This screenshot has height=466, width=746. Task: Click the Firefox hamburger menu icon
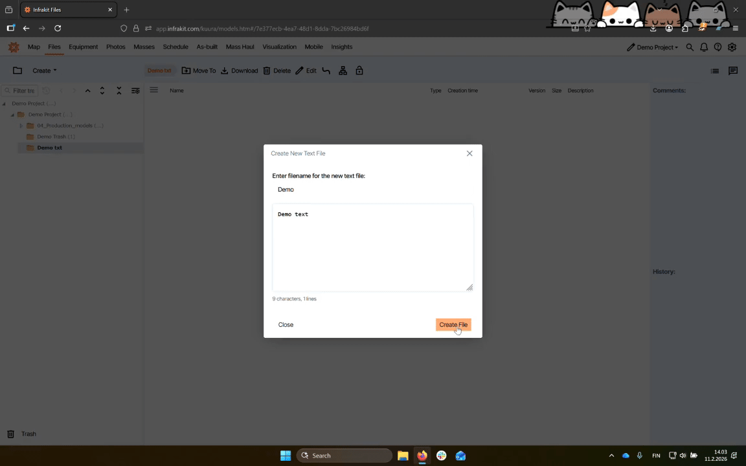pyautogui.click(x=736, y=28)
